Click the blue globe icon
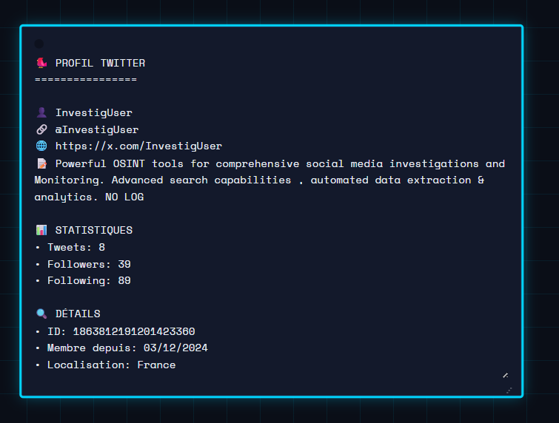Viewport: 559px width, 423px height. [41, 146]
